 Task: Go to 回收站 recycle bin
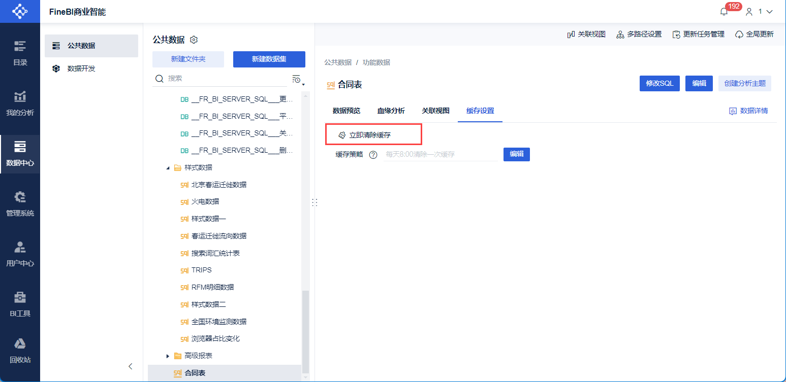point(20,351)
